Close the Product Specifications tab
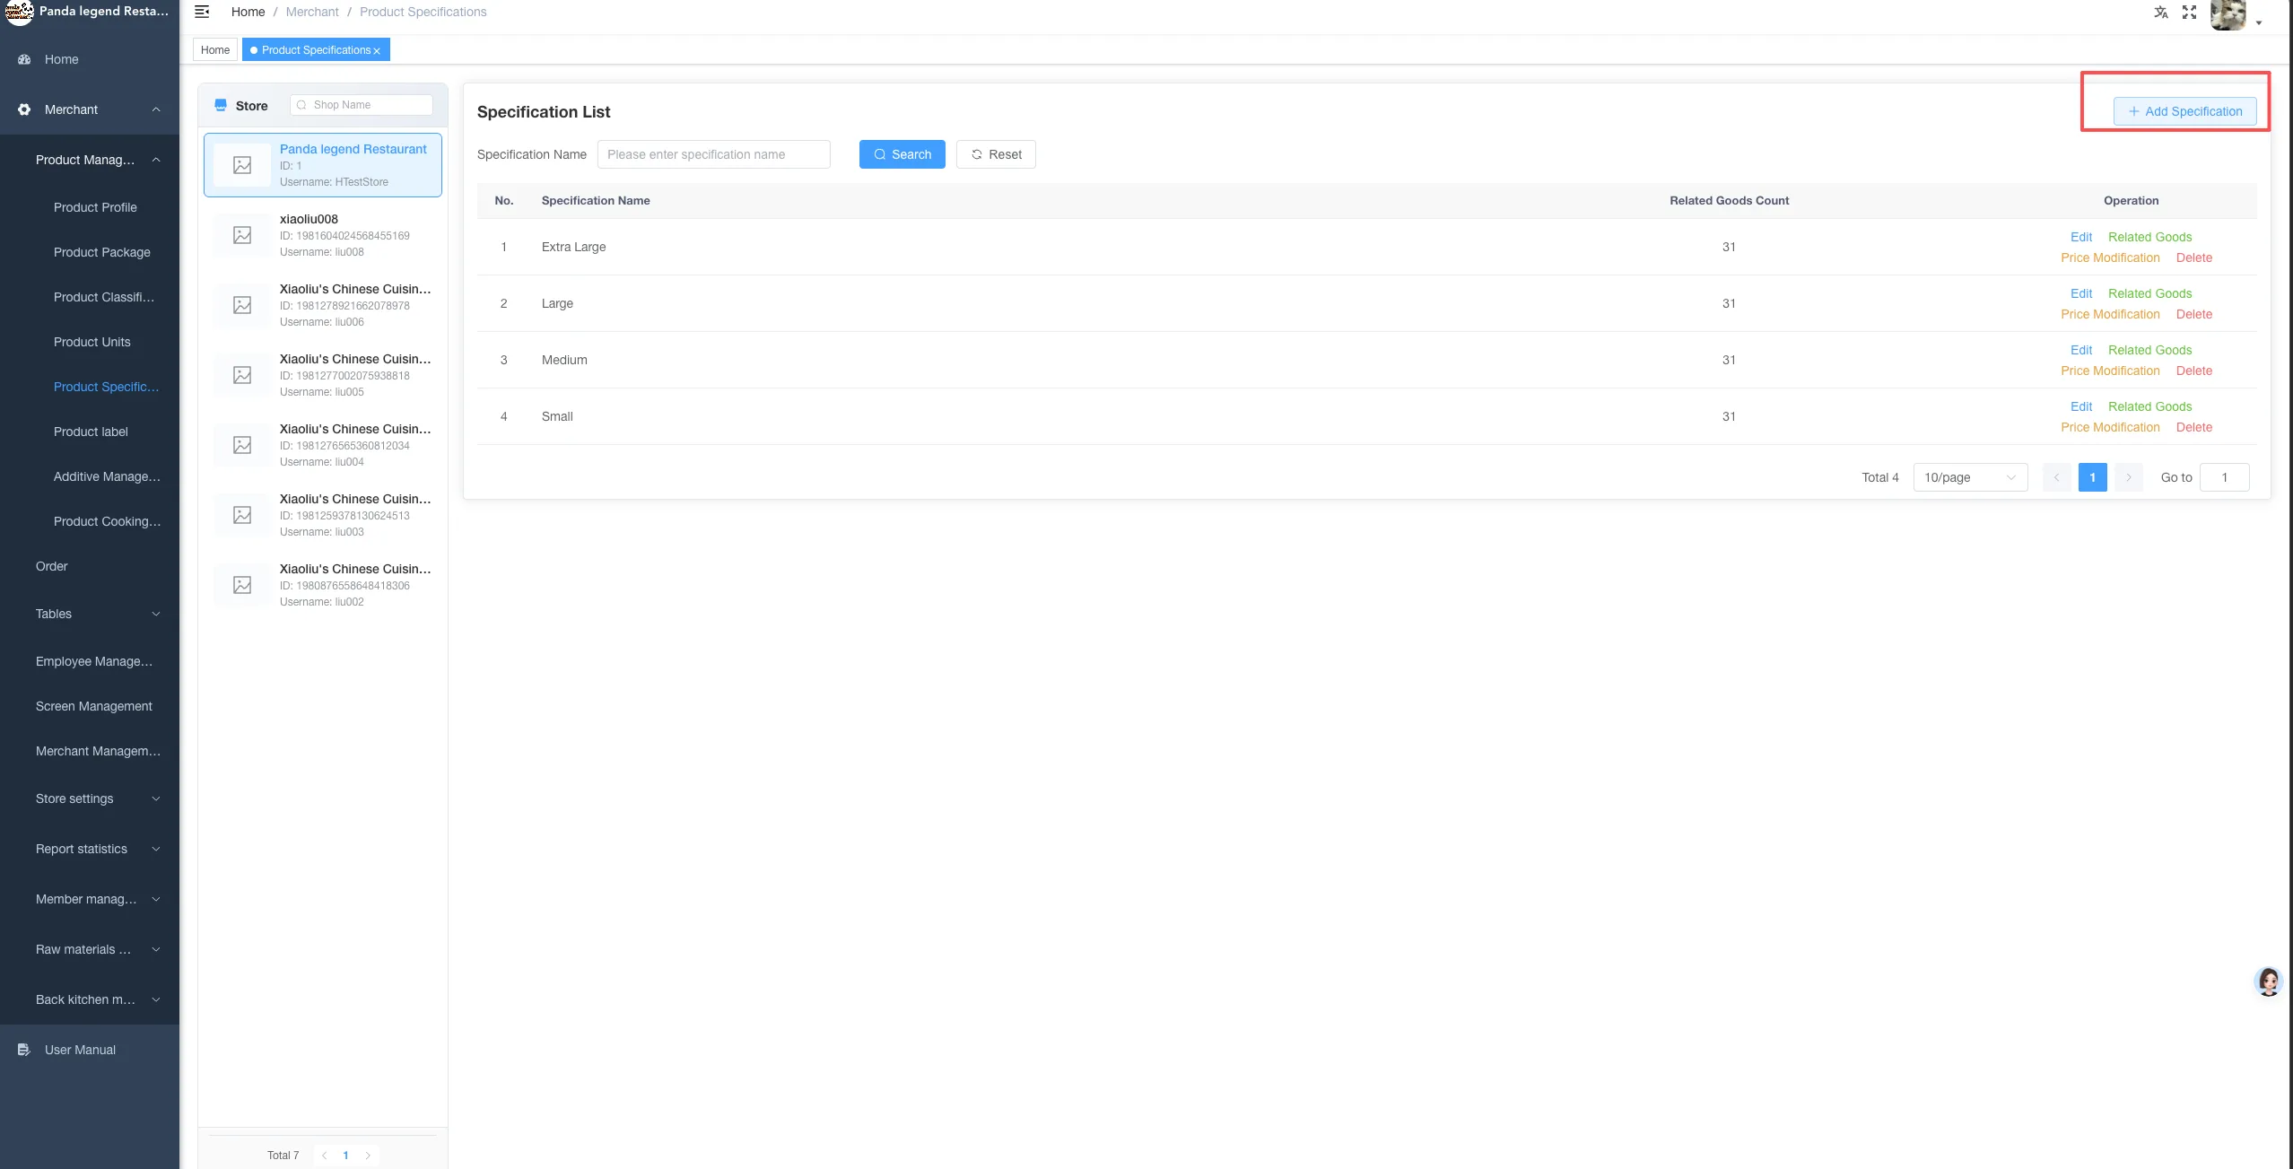The height and width of the screenshot is (1169, 2293). [x=377, y=51]
